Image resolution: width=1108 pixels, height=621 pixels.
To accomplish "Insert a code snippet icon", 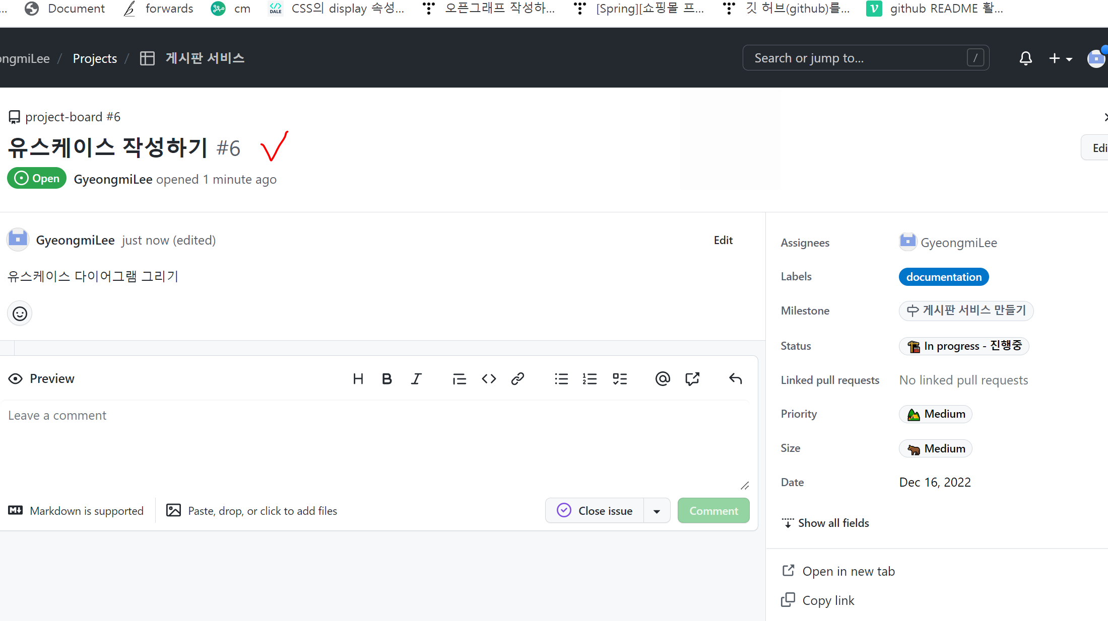I will pyautogui.click(x=489, y=379).
